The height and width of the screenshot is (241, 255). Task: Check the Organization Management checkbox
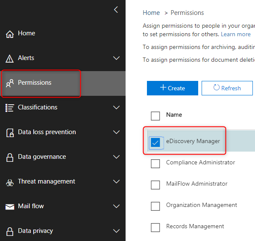[155, 206]
